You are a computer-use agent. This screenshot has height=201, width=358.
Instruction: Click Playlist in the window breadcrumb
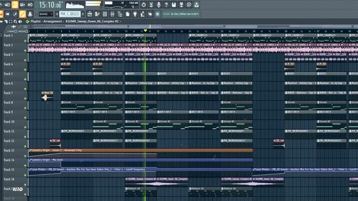coord(36,21)
